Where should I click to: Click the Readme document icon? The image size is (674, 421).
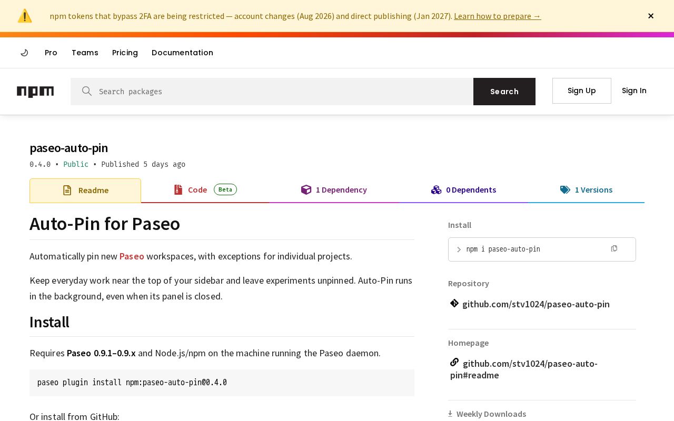[67, 191]
